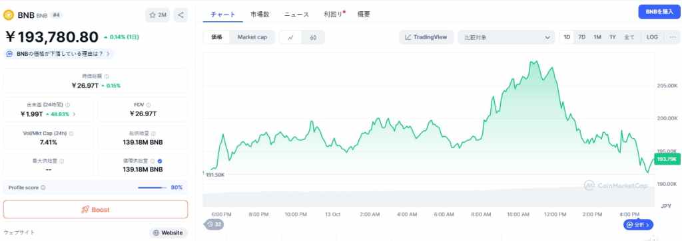Switch to candlestick chart icon
This screenshot has height=241, width=682.
pyautogui.click(x=313, y=37)
